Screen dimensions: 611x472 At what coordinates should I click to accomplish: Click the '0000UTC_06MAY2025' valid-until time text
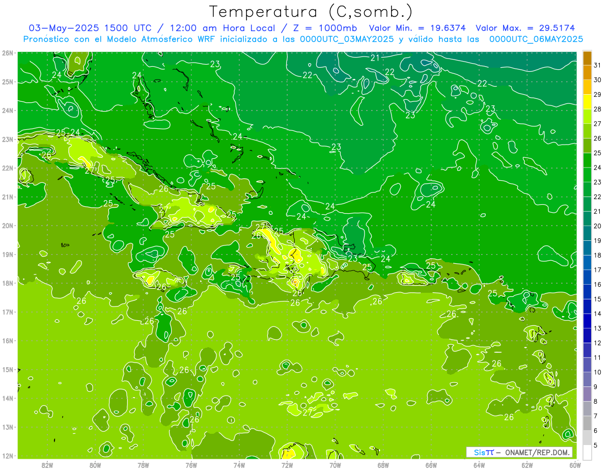click(x=536, y=39)
